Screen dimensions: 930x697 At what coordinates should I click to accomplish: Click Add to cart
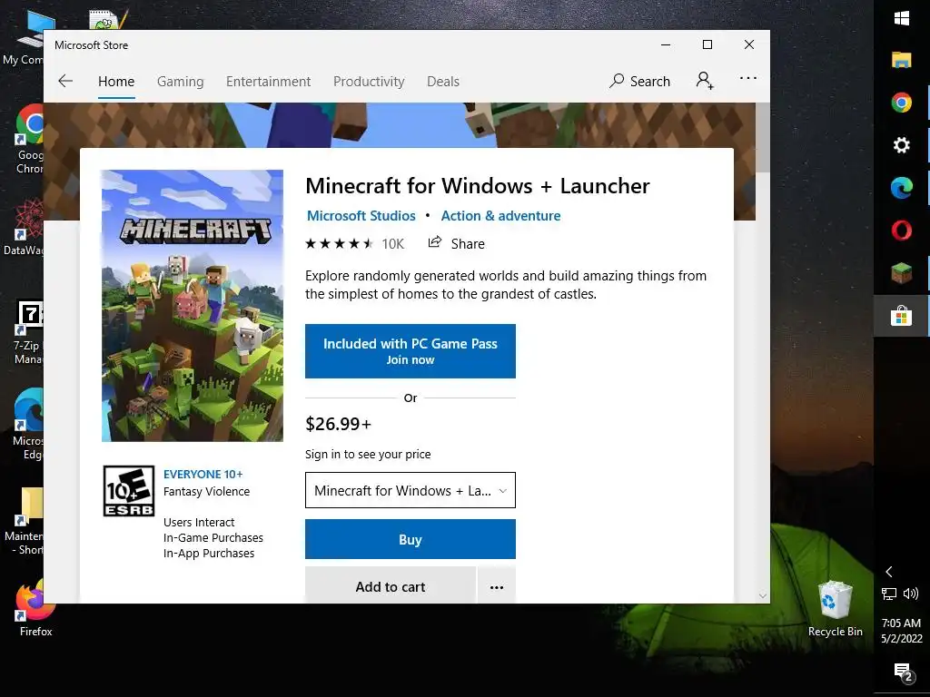[x=391, y=587]
